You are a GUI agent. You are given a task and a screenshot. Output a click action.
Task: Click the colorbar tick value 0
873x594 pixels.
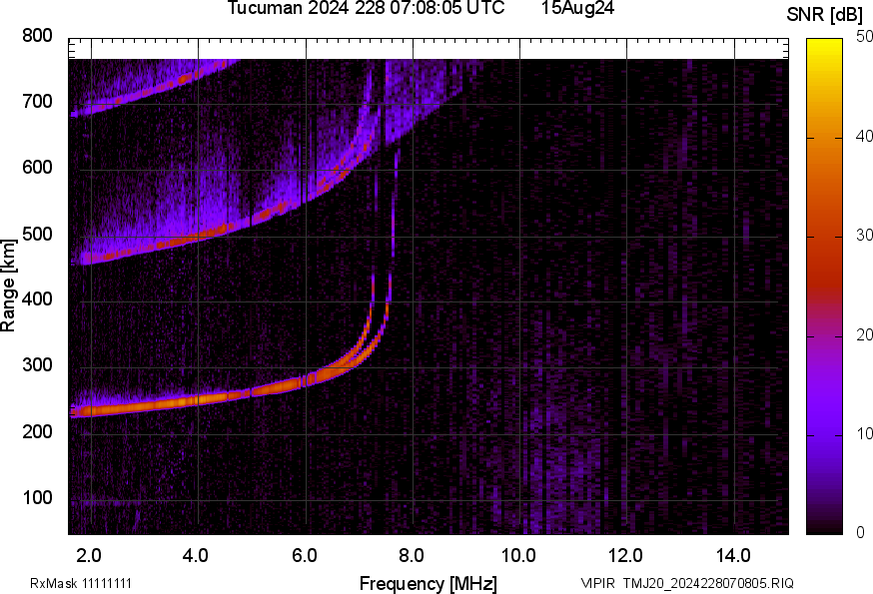(860, 533)
